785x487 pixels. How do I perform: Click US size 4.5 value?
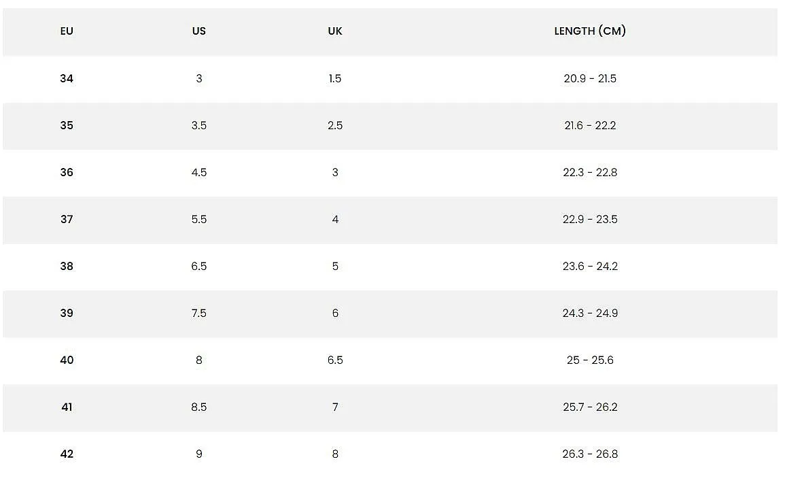[x=198, y=172]
